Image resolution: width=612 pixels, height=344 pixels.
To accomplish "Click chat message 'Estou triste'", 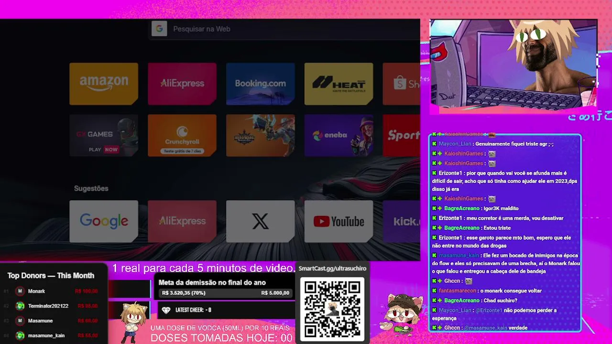I will [x=497, y=228].
